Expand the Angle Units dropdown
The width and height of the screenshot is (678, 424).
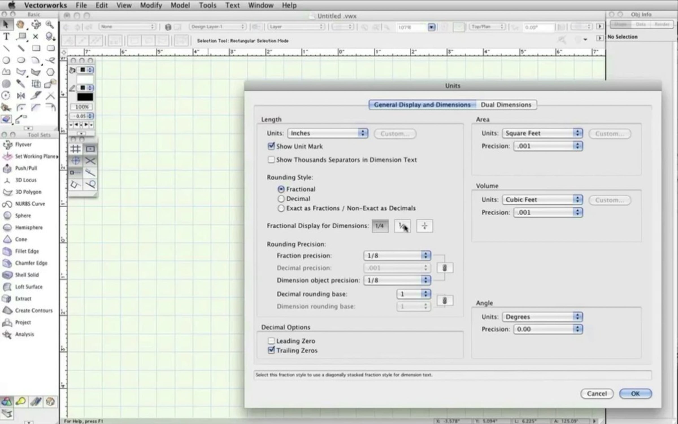542,317
